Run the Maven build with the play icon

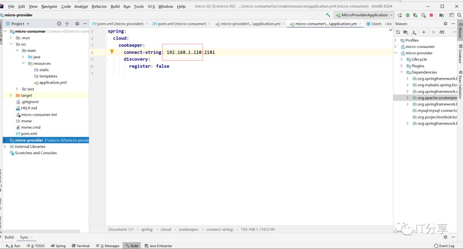pos(434,32)
